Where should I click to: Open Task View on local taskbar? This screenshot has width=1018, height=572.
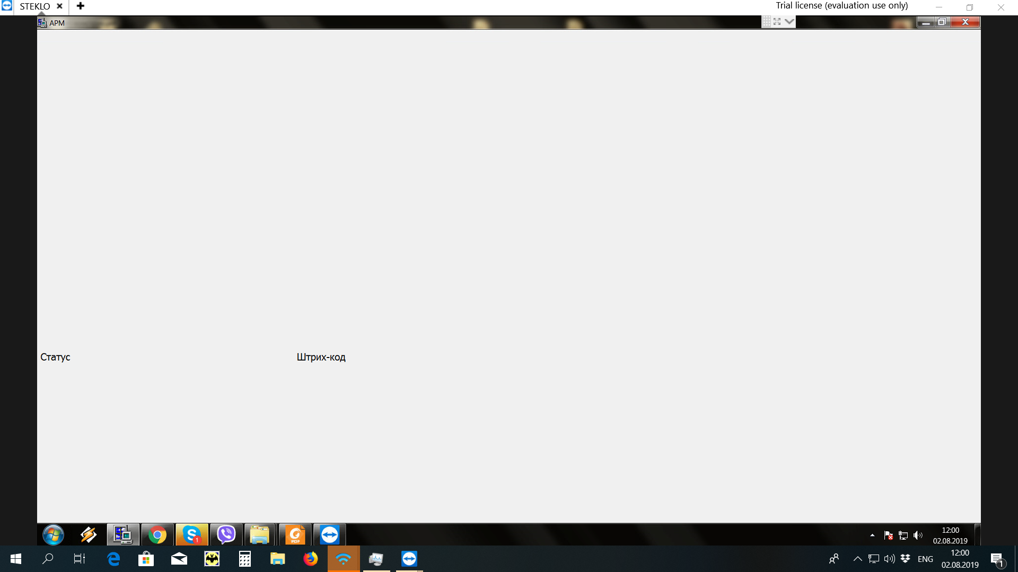click(80, 559)
